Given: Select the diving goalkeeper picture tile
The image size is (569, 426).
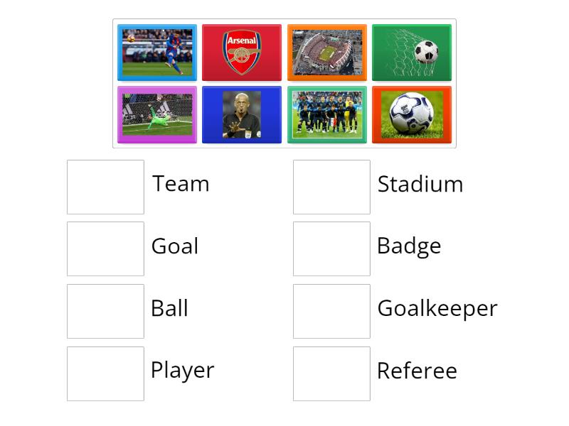Looking at the screenshot, I should coord(156,114).
